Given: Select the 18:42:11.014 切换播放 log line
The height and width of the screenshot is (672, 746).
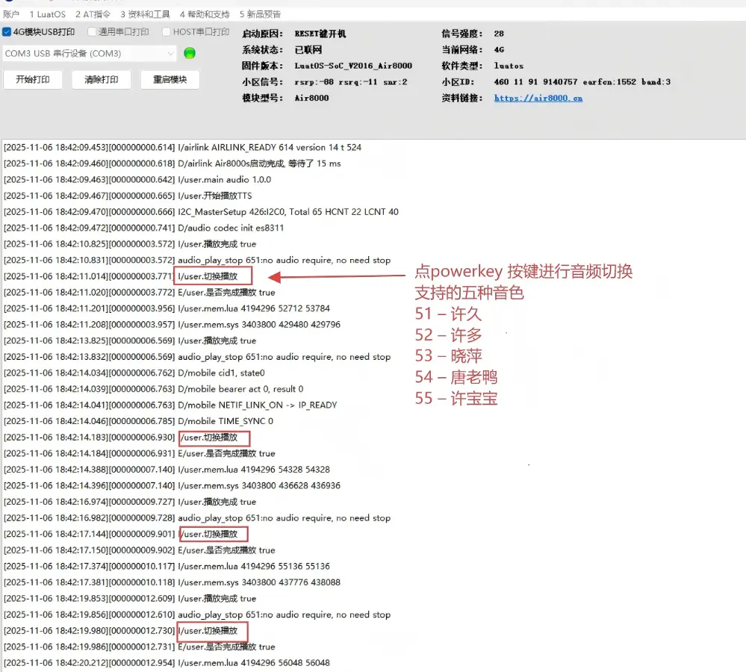Looking at the screenshot, I should [121, 276].
